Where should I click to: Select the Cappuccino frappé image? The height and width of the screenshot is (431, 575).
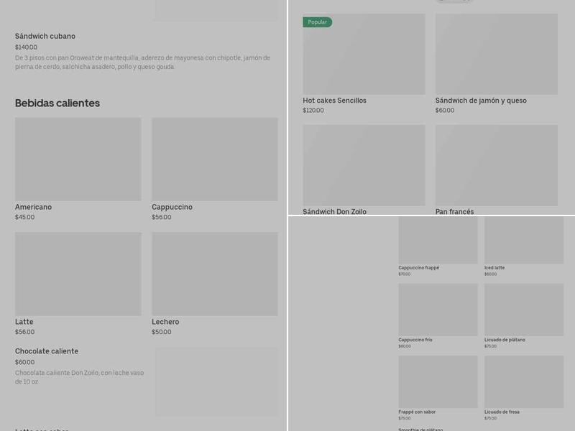click(438, 241)
